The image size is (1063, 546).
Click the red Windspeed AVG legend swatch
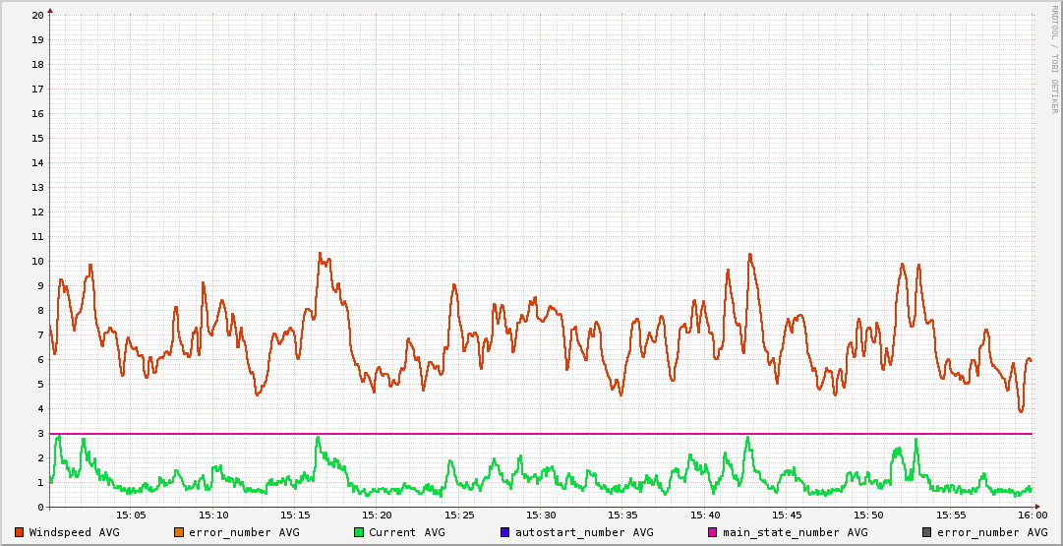pos(20,532)
